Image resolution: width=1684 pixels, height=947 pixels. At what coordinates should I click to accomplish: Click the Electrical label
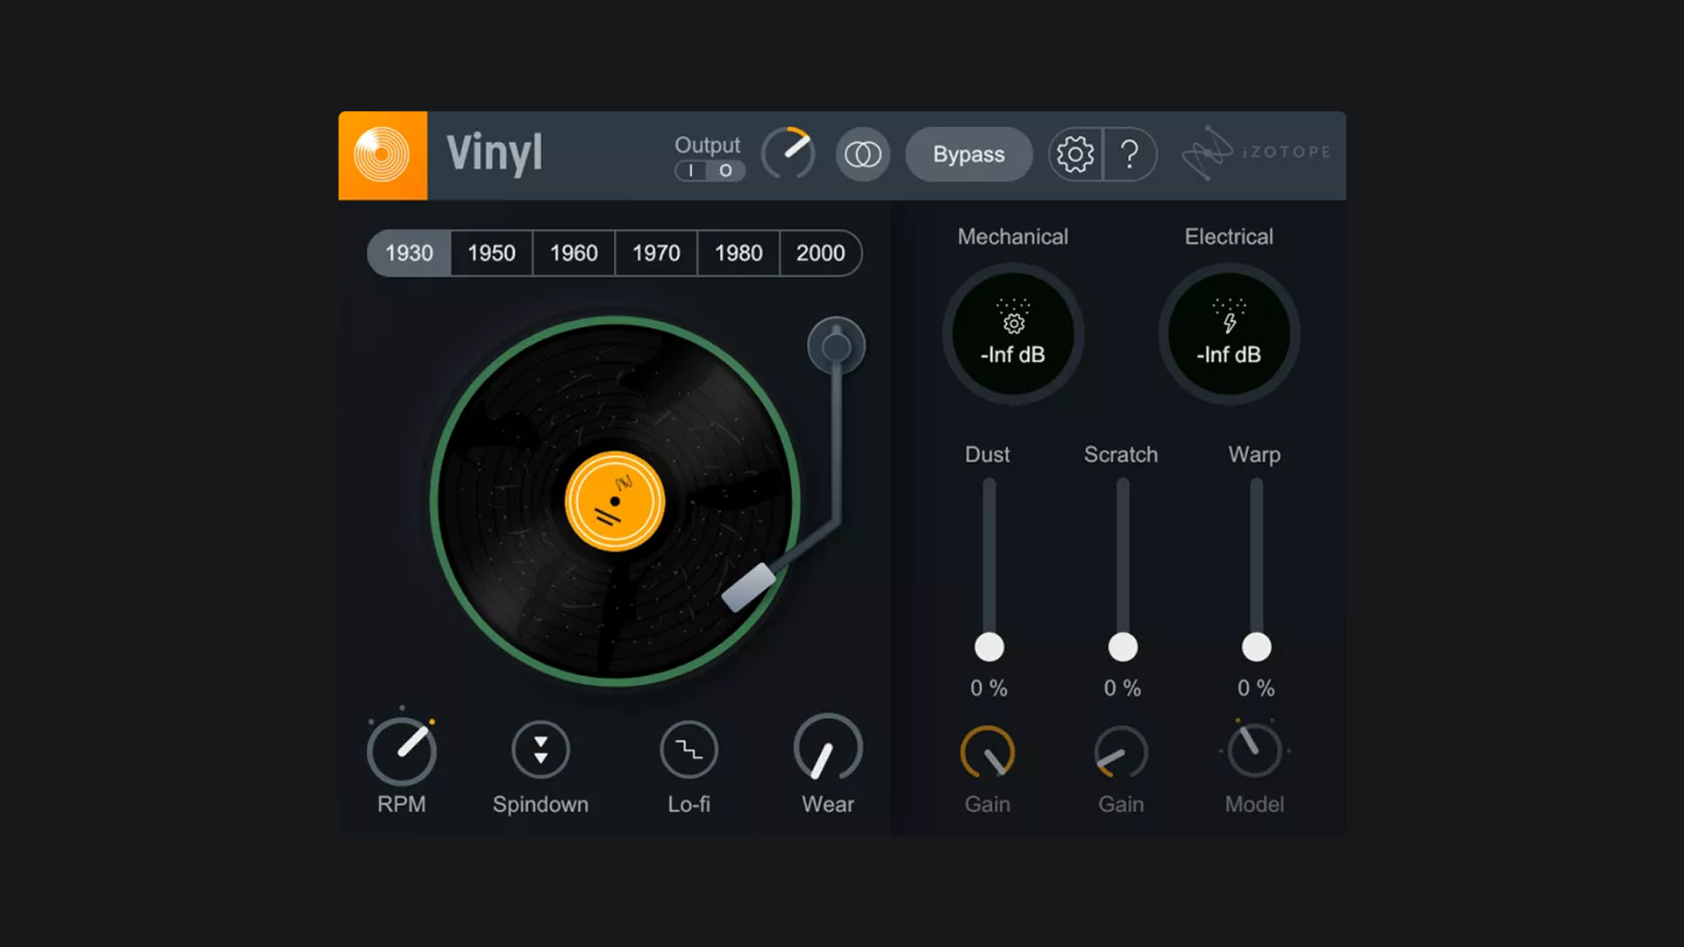[1229, 237]
